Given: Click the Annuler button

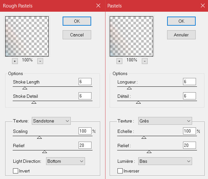Looking at the screenshot, I should (181, 35).
